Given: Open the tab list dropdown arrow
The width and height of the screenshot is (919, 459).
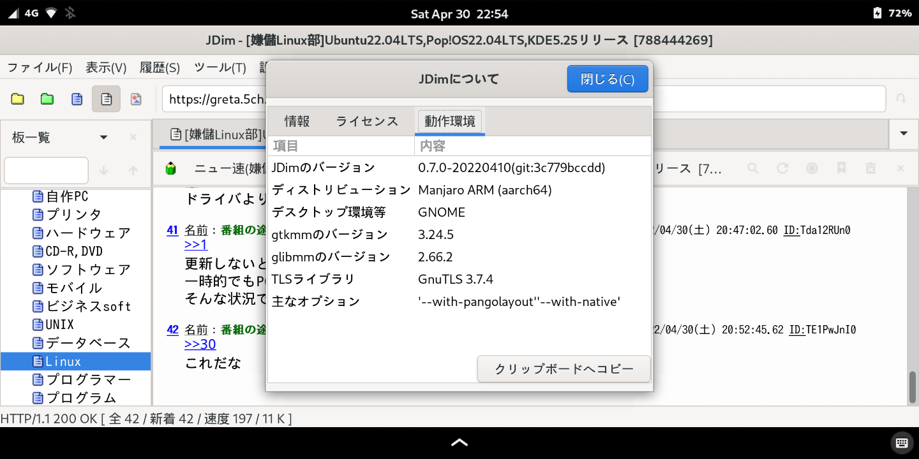Looking at the screenshot, I should pyautogui.click(x=904, y=133).
